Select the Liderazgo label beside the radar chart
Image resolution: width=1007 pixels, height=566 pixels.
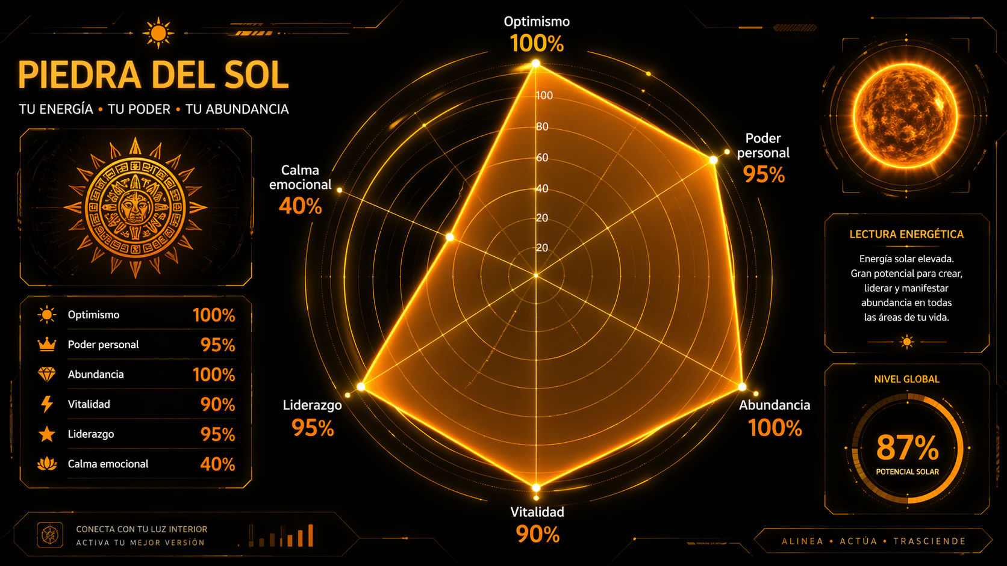click(x=313, y=405)
